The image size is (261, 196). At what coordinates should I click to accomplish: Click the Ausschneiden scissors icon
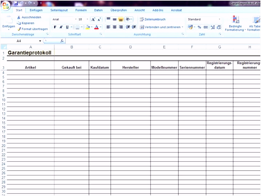coord(19,17)
